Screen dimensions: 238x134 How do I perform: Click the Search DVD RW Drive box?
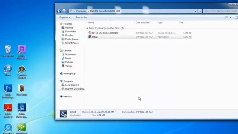pos(221,11)
